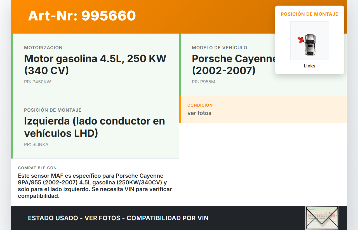Click the MOTORIZACIÓN label
This screenshot has width=358, height=230.
pyautogui.click(x=43, y=48)
